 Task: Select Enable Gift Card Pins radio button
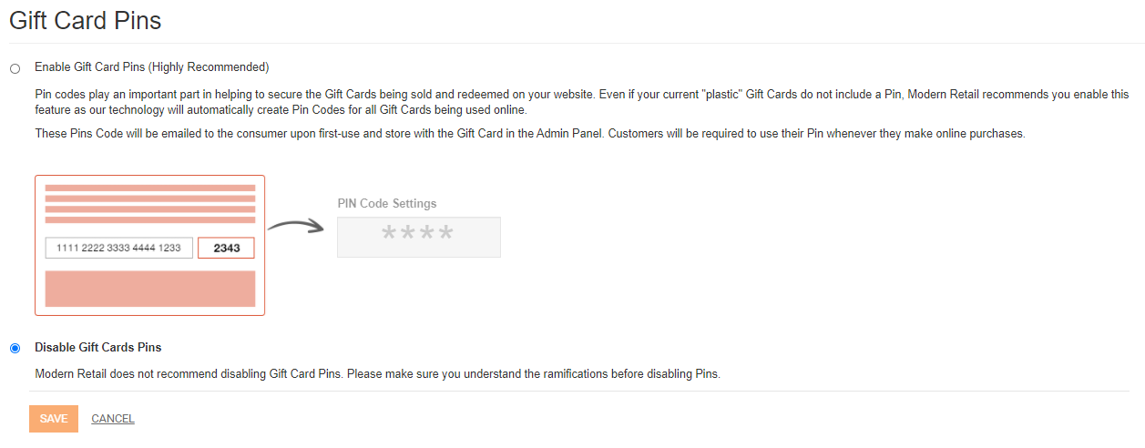[15, 68]
